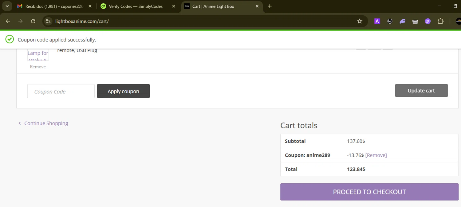Remove the lamp item from cart

(x=38, y=67)
